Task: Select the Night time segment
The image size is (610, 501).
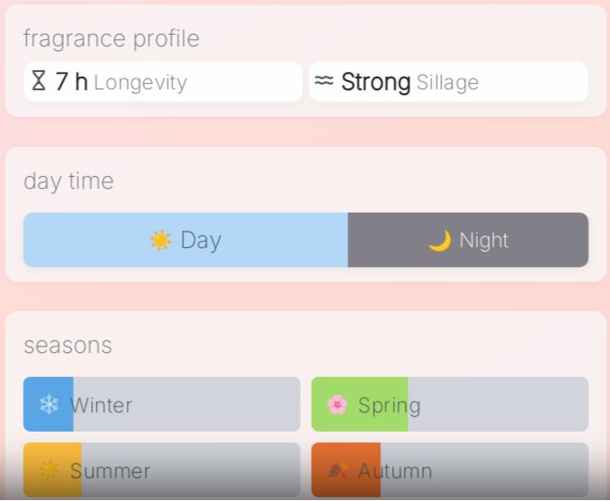Action: tap(468, 240)
